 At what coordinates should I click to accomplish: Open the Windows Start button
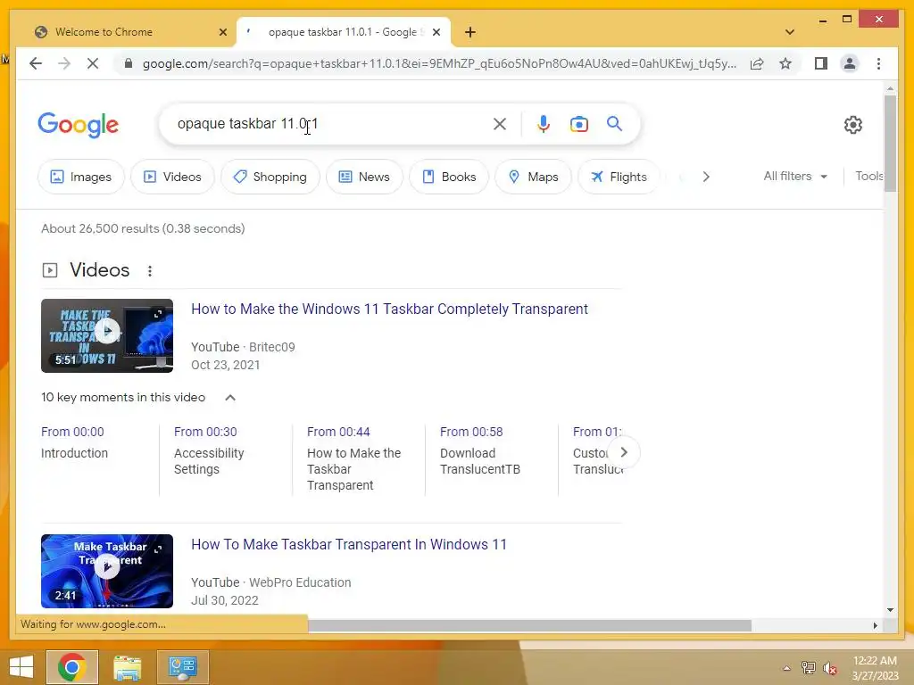tap(21, 667)
